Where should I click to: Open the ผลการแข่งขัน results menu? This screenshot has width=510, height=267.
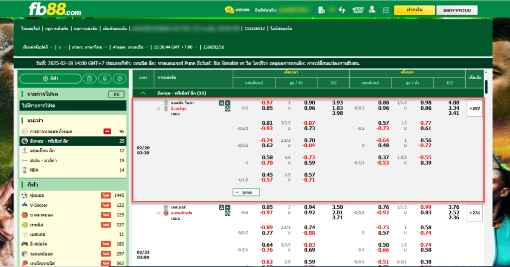click(x=85, y=28)
